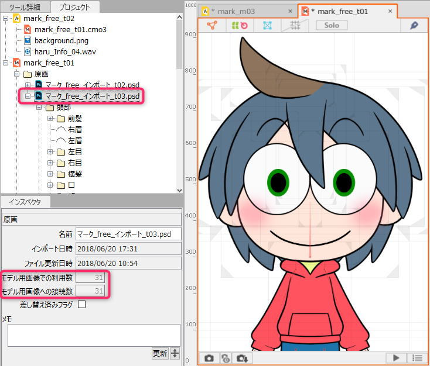
Task: Toggle the Solo button
Action: point(332,25)
